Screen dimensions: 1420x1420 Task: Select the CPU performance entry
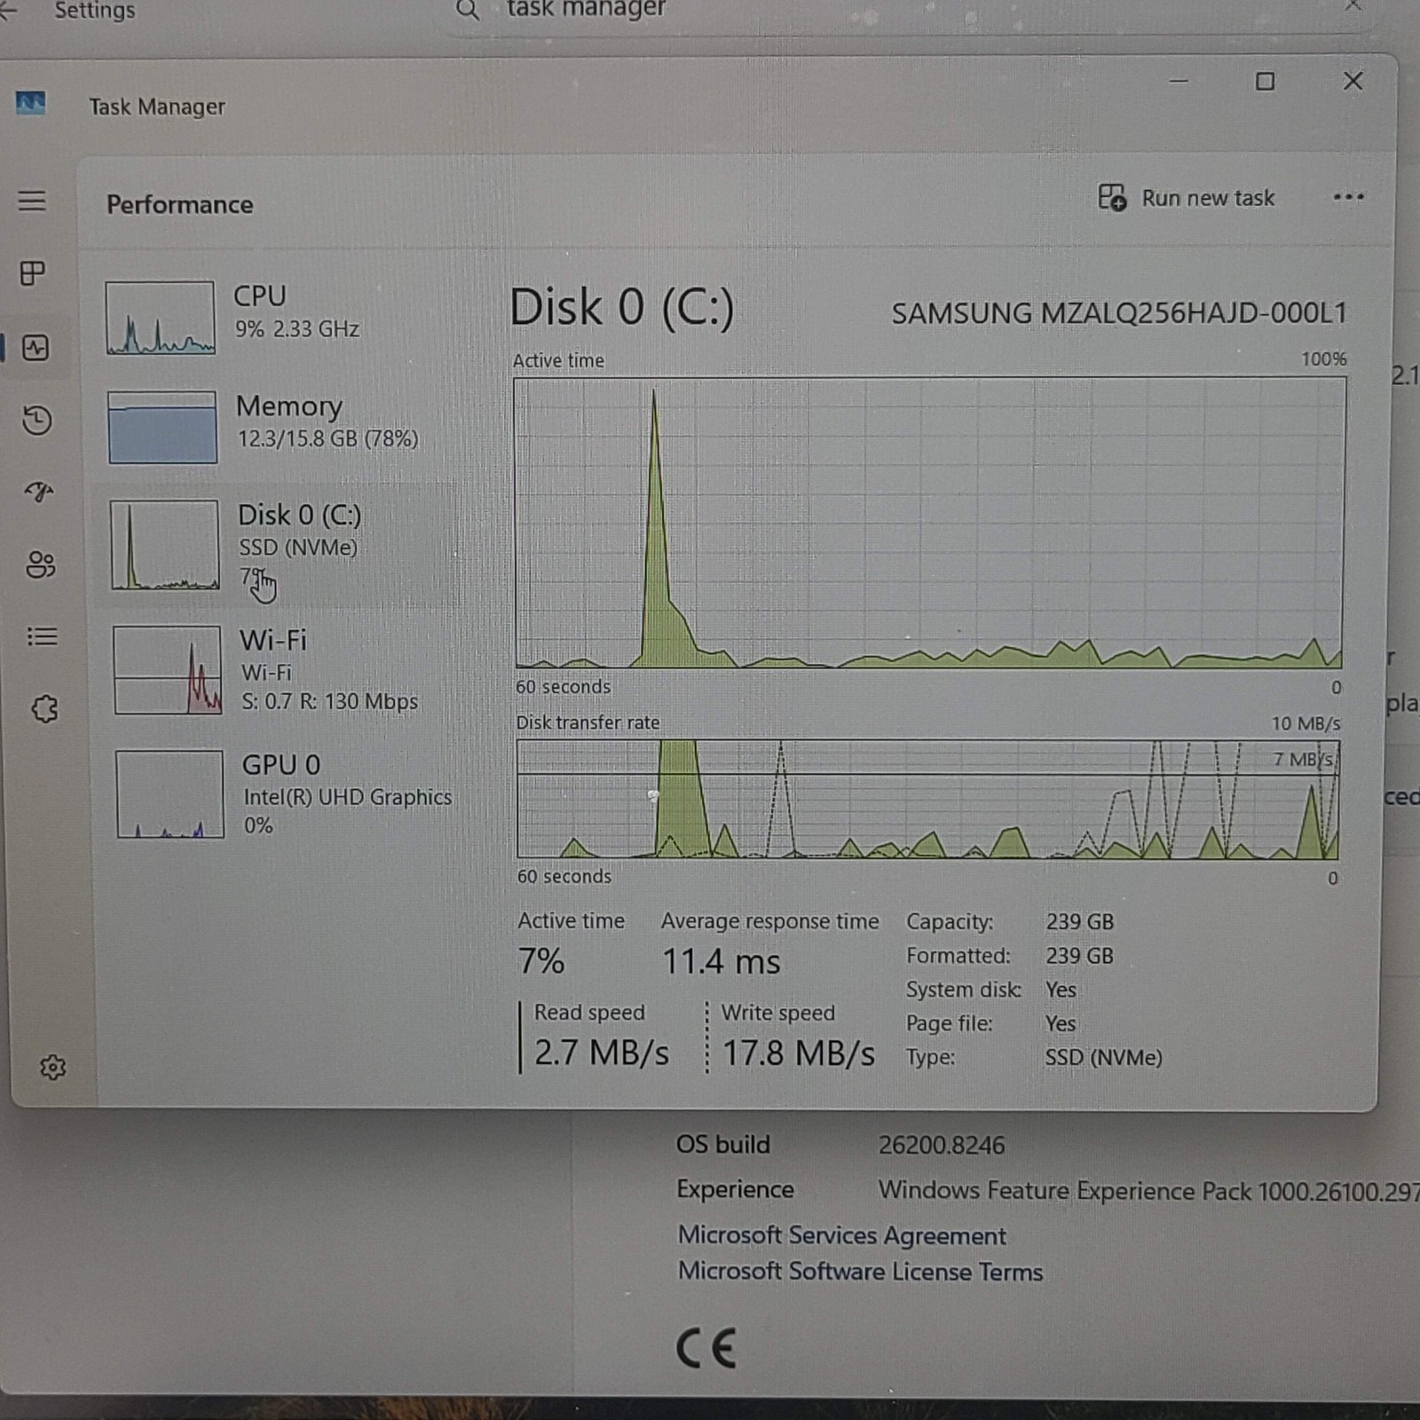coord(275,318)
